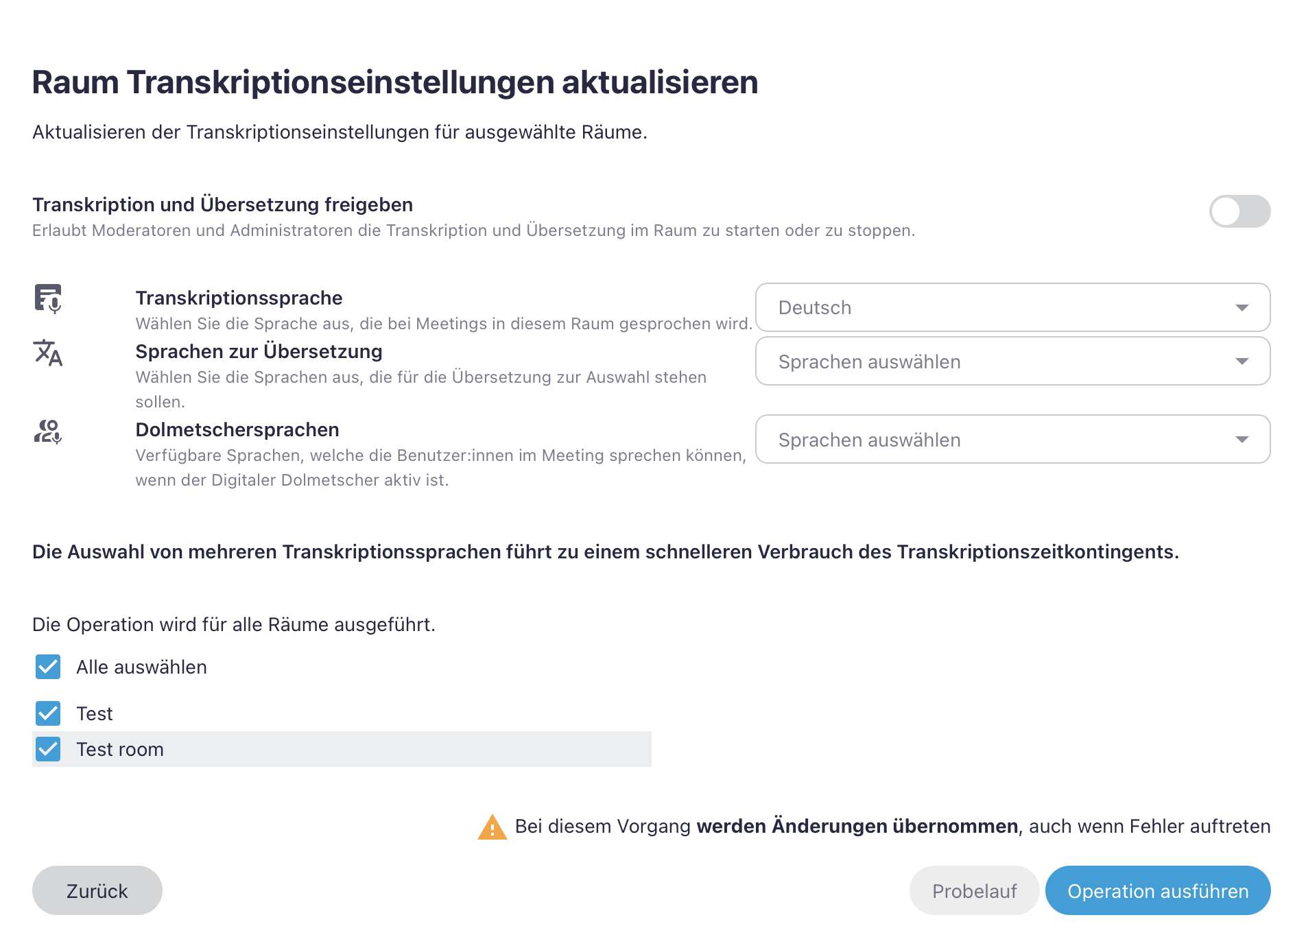Viewport: 1306px width, 948px height.
Task: Expand the chevron on Dolmetschersprachen field
Action: pos(1243,439)
